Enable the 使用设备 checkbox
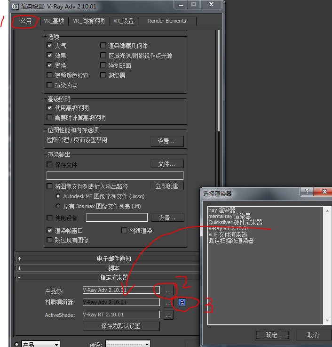This screenshot has height=347, width=332. [49, 218]
